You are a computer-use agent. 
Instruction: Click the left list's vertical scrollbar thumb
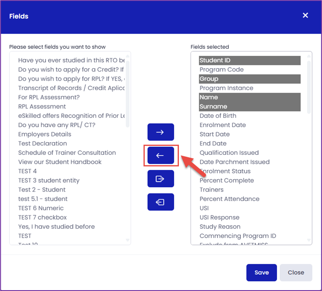coord(128,94)
